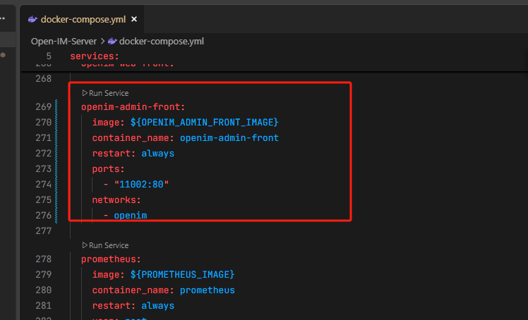Open the docker-compose.yml breadcrumb dropdown
528x320 pixels.
pyautogui.click(x=162, y=41)
